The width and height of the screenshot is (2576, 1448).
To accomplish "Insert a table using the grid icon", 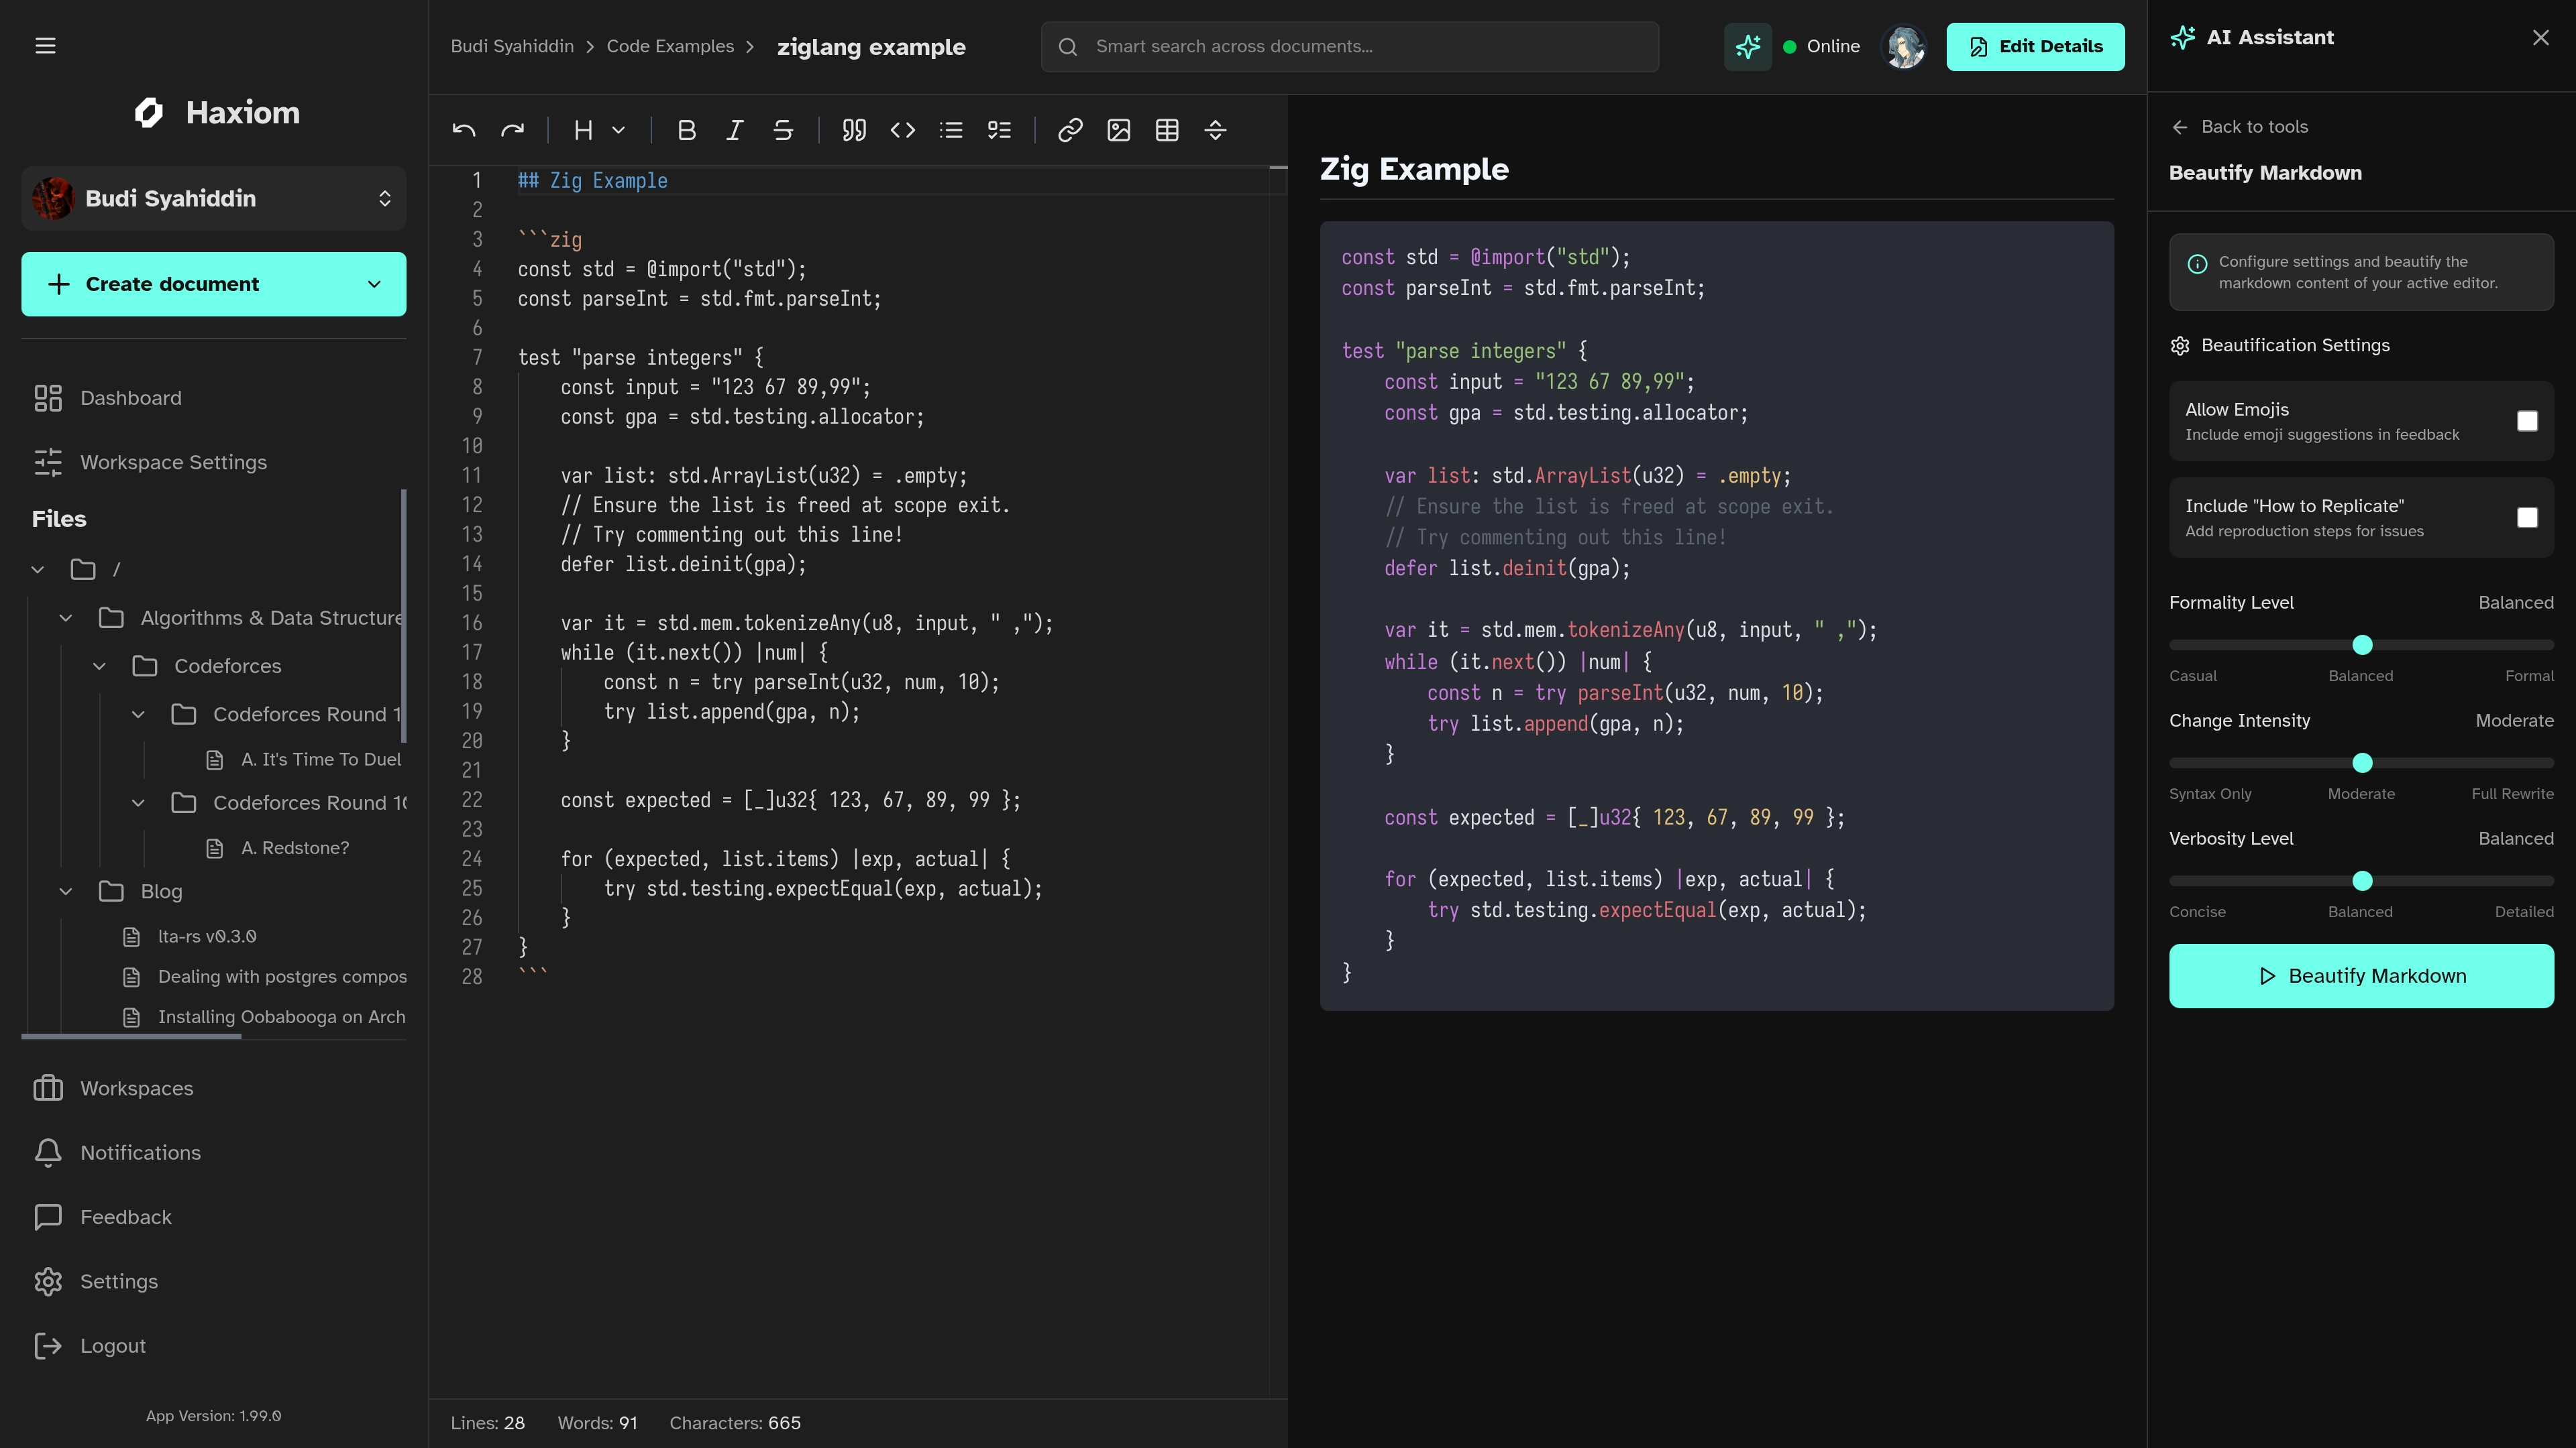I will [x=1166, y=130].
